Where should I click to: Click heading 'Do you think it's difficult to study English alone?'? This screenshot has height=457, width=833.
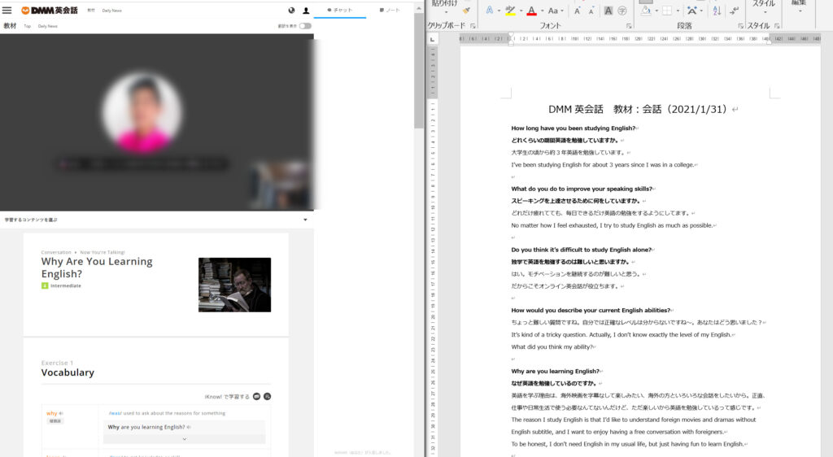581,250
